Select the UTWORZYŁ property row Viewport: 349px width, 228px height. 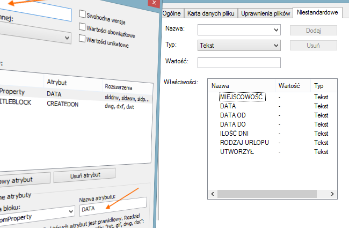click(273, 152)
